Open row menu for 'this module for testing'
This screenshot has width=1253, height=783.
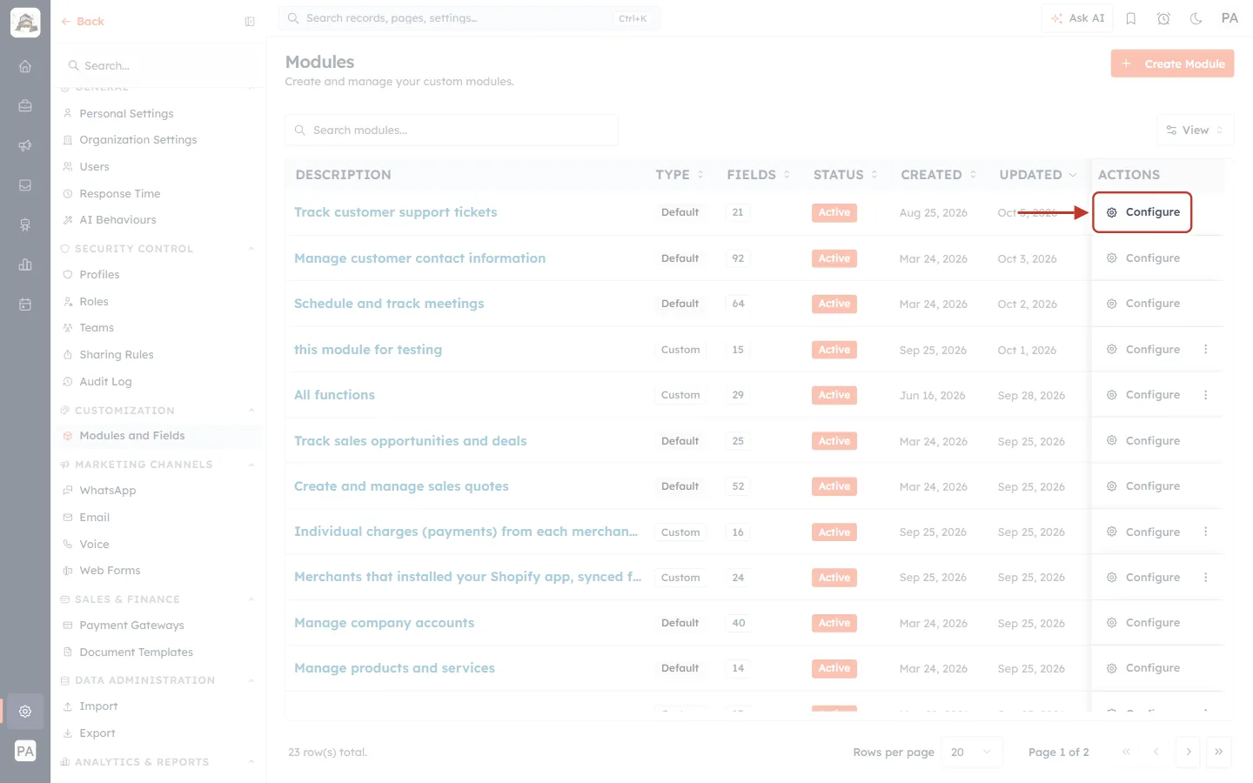(x=1206, y=350)
